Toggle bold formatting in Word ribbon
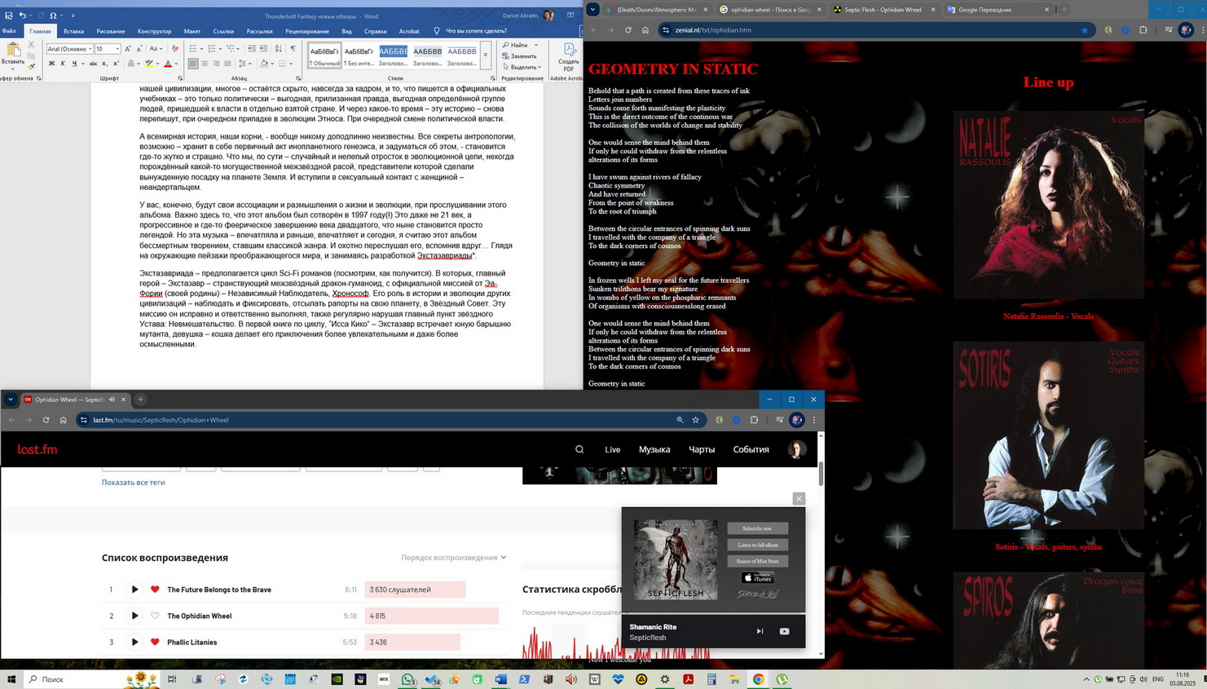1207x689 pixels. (51, 64)
